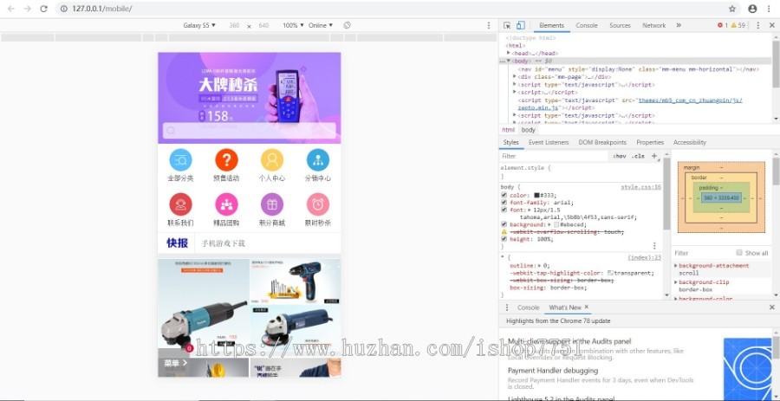Uncheck the font-family arial declaration checkbox
Screen dimensions: 780x401
(504, 203)
